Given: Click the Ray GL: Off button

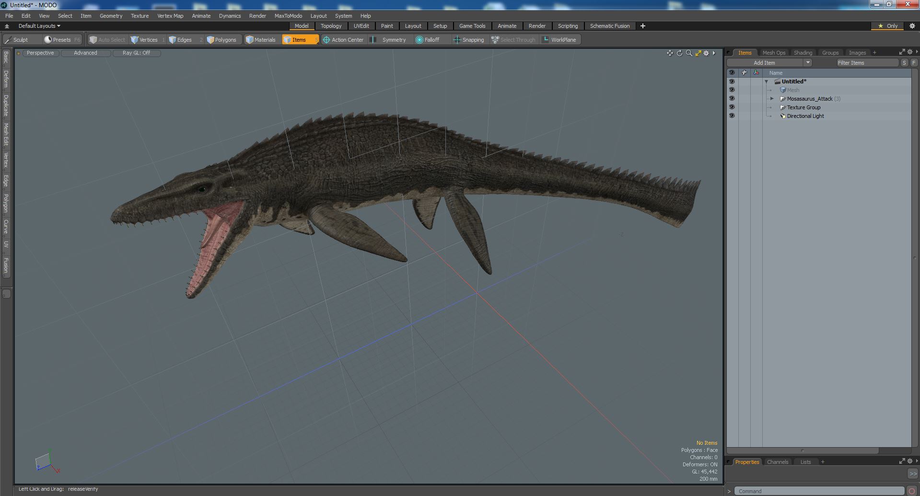Looking at the screenshot, I should pyautogui.click(x=136, y=53).
